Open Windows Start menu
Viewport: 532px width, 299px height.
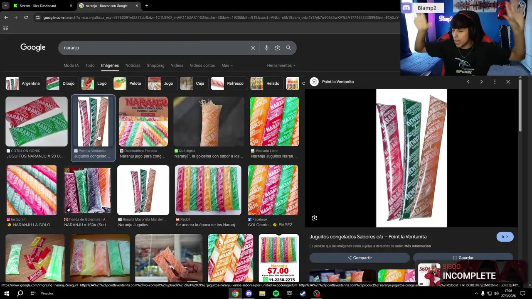[6, 293]
